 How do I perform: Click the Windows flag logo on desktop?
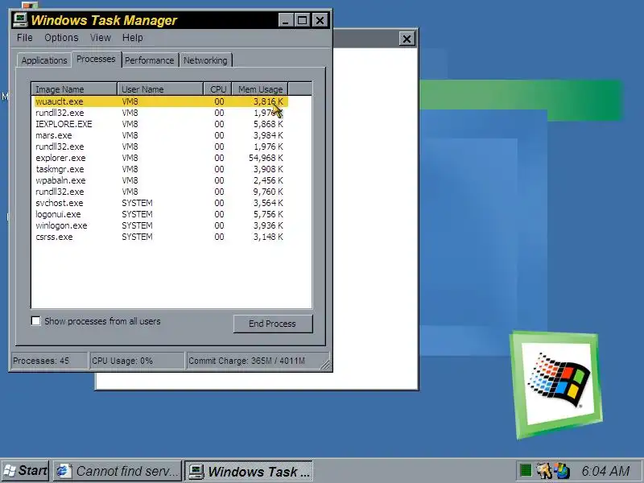[x=558, y=381]
